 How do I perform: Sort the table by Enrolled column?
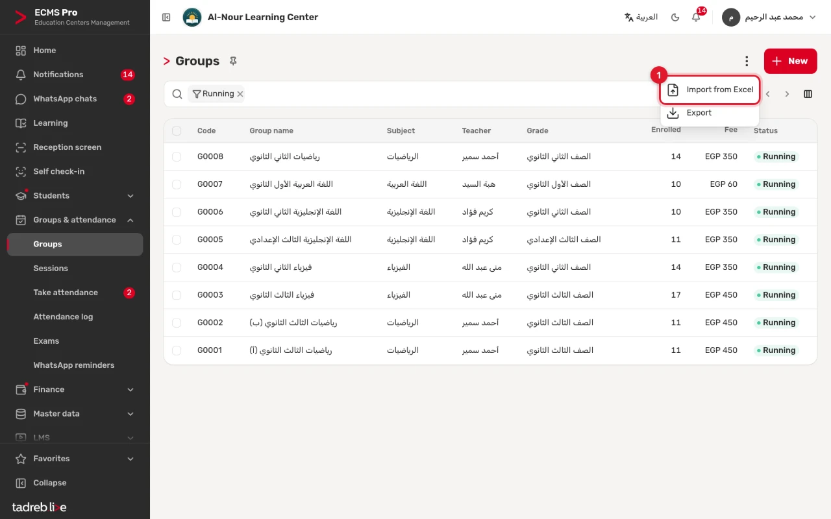pos(666,130)
